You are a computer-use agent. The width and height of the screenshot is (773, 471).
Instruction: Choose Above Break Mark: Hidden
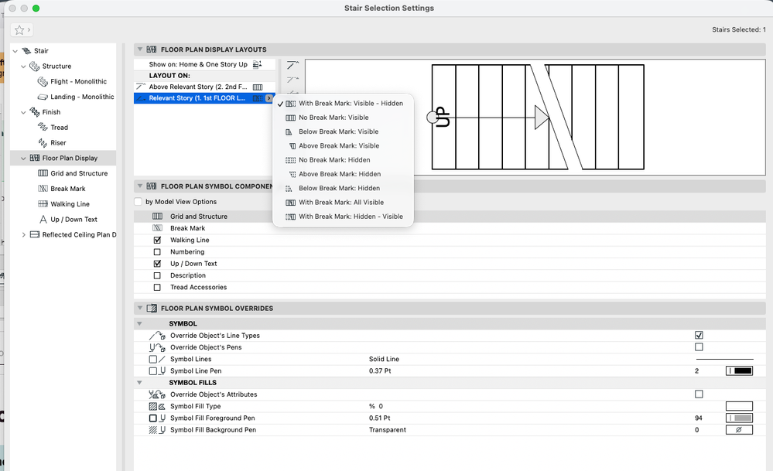point(343,174)
